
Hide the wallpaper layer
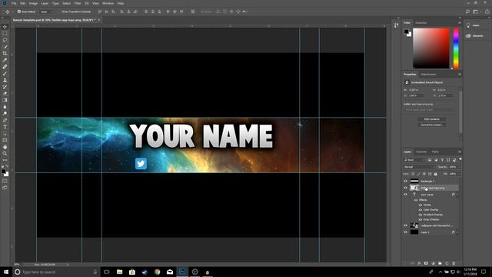tap(405, 225)
